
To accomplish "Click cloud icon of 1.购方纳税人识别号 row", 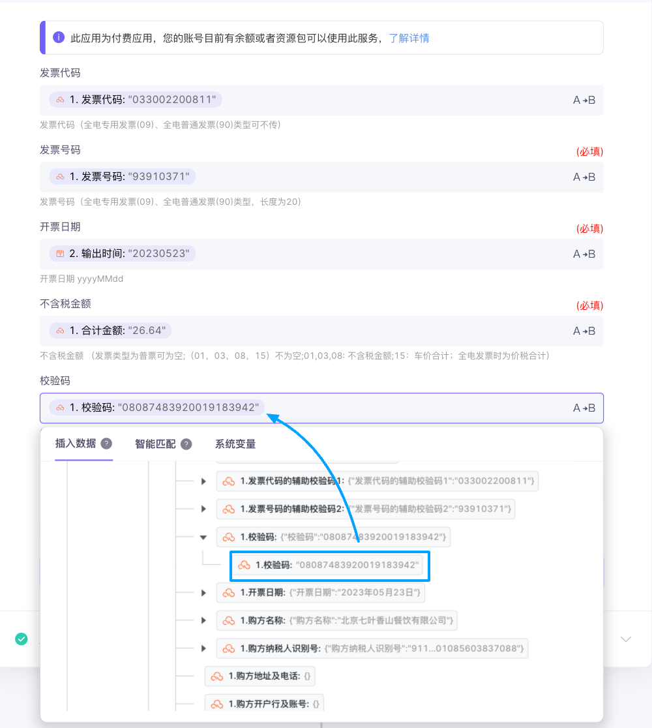I will (229, 648).
